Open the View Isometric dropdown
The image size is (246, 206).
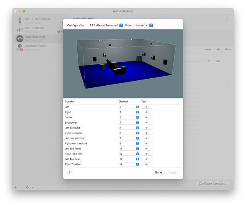click(x=143, y=25)
